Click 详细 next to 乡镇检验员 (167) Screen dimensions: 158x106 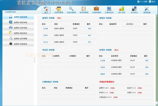pos(115,97)
